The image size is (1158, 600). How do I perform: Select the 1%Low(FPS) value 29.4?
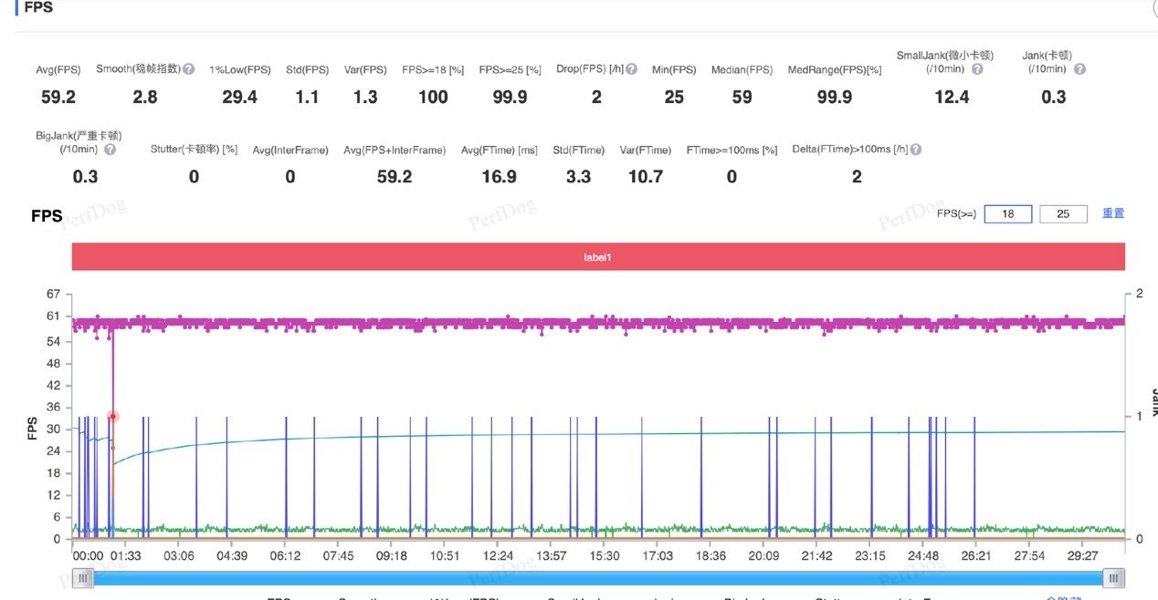[240, 97]
